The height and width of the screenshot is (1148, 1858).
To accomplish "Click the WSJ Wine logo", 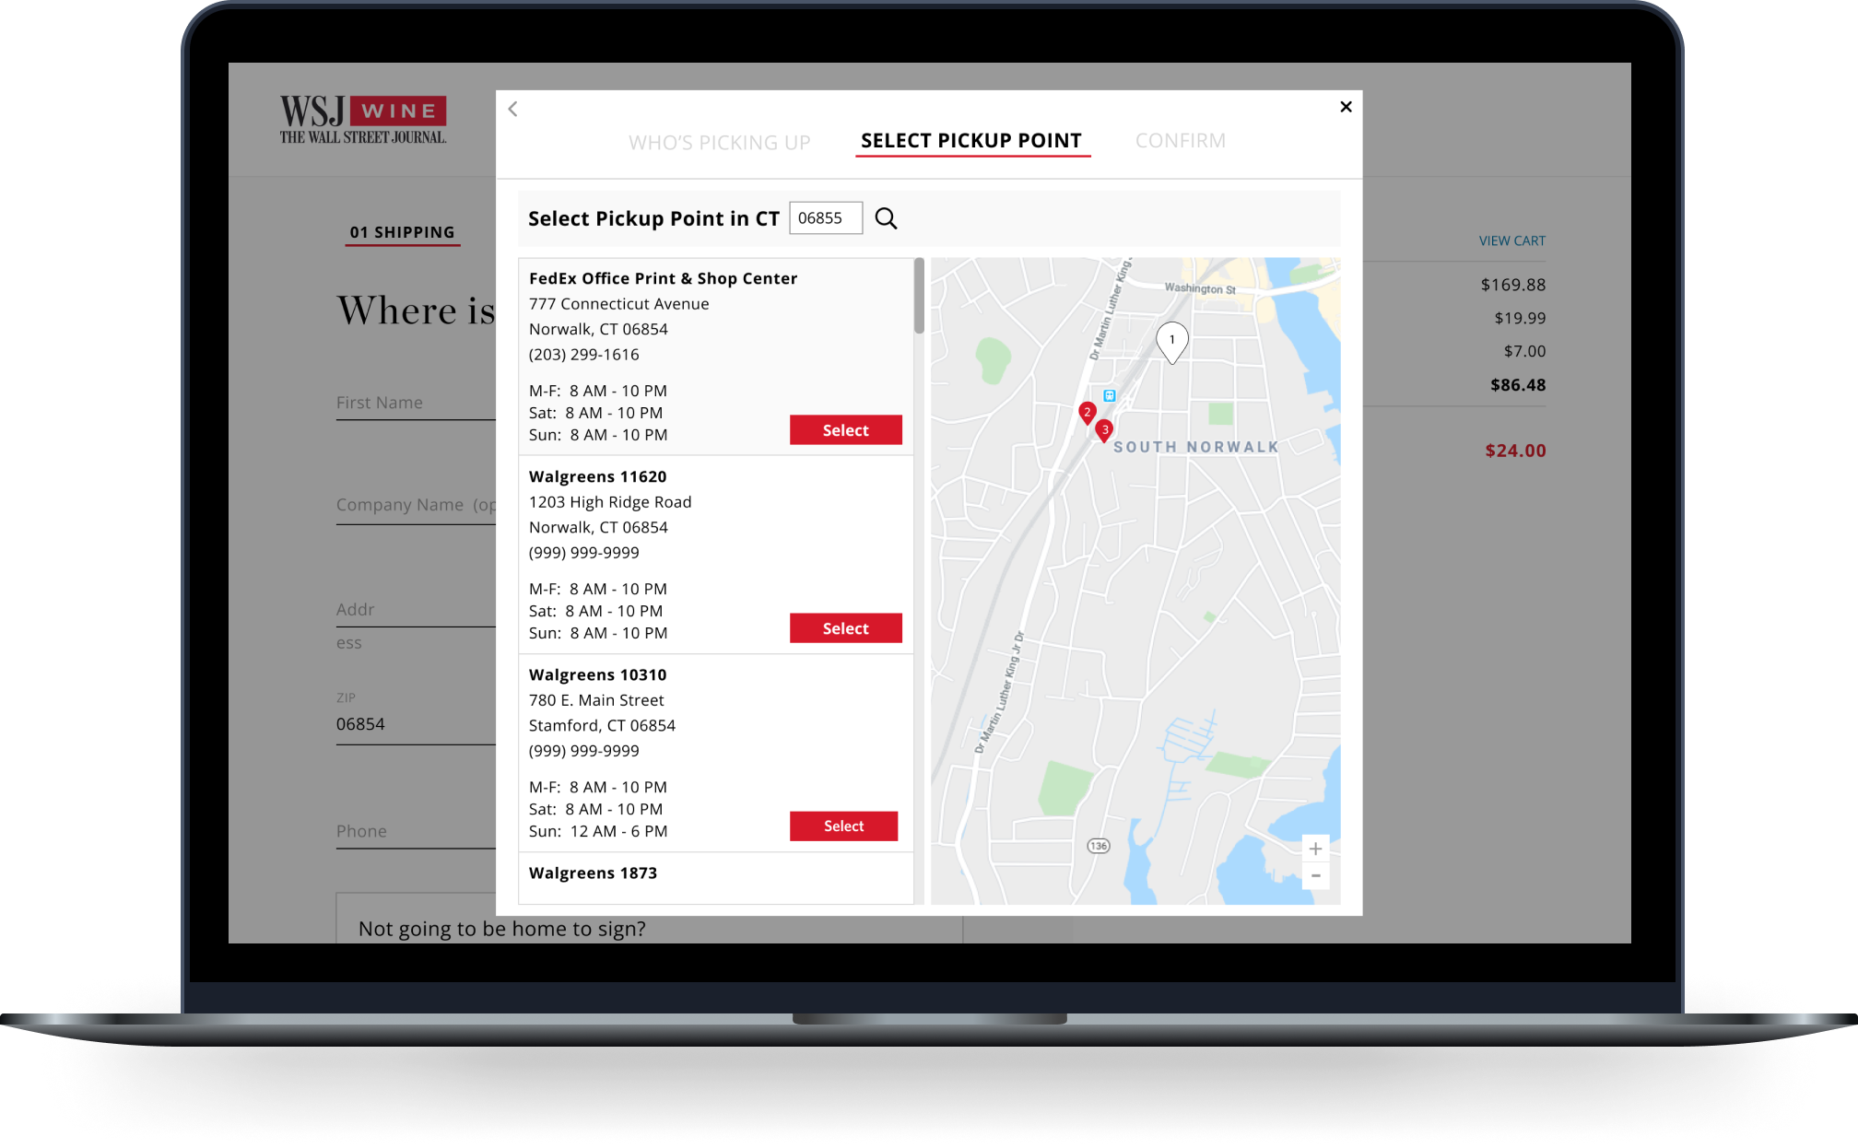I will tap(363, 120).
